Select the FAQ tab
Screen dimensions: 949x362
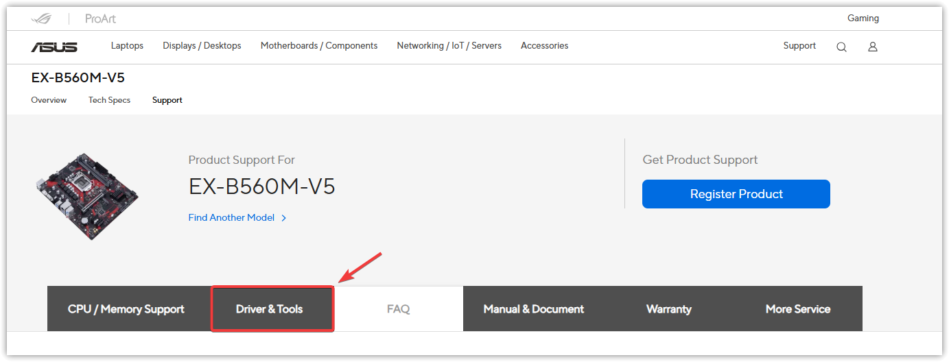tap(398, 309)
